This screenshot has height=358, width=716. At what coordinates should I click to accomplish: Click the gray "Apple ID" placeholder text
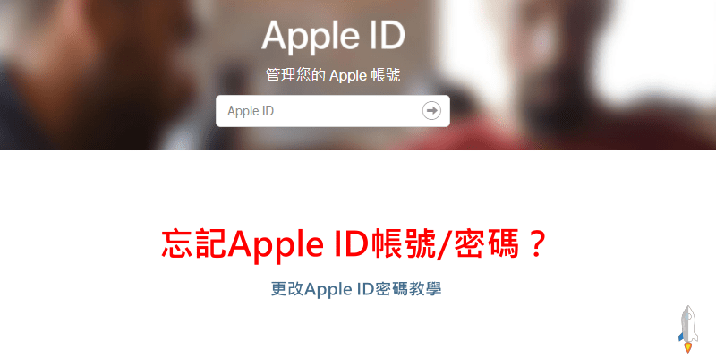251,111
